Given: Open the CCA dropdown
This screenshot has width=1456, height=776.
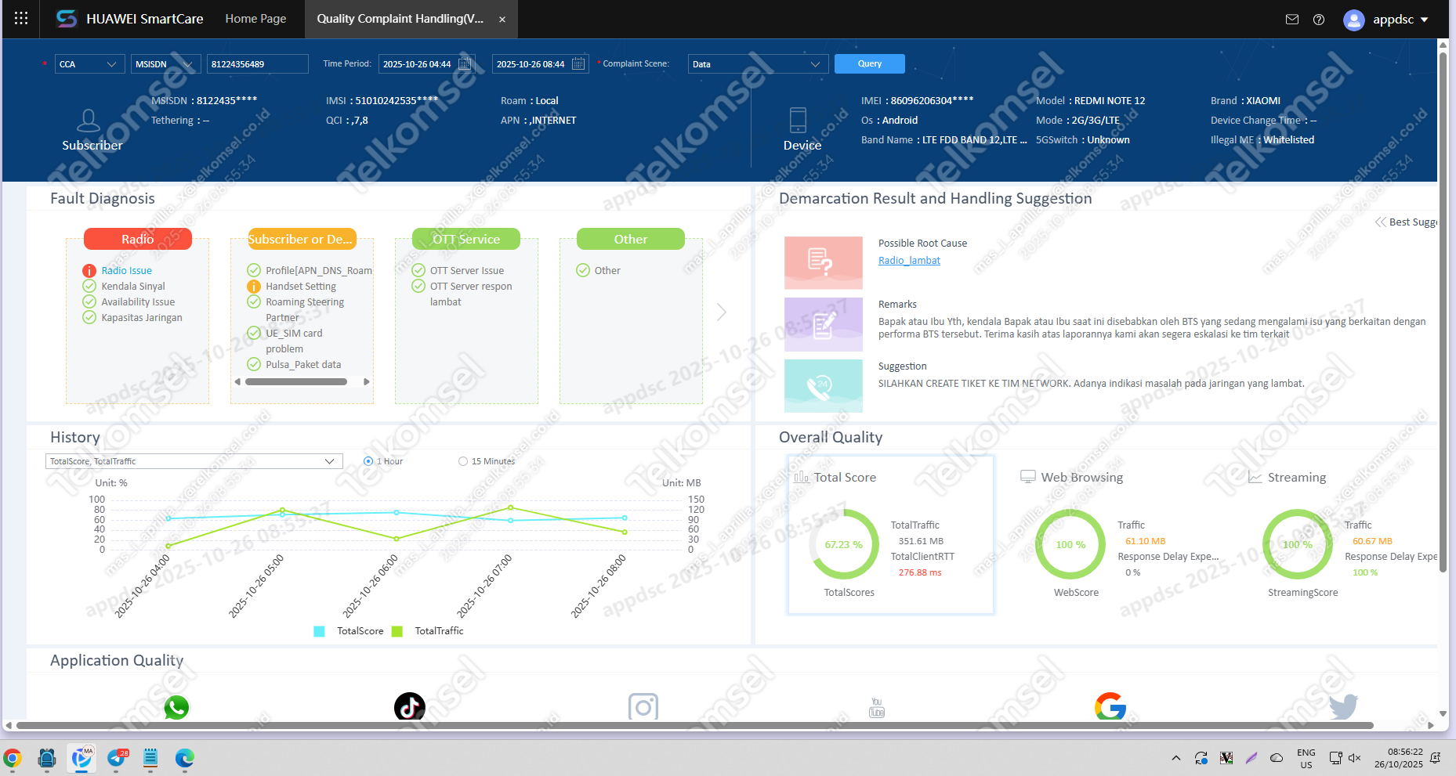Looking at the screenshot, I should point(89,64).
